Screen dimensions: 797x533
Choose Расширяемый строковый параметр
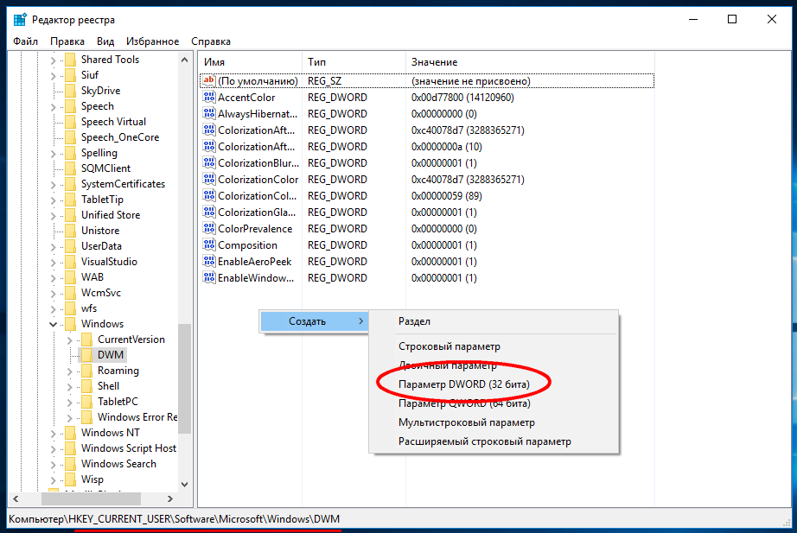tap(494, 441)
